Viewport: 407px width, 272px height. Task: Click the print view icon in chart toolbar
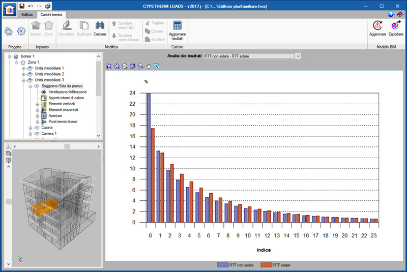(157, 67)
